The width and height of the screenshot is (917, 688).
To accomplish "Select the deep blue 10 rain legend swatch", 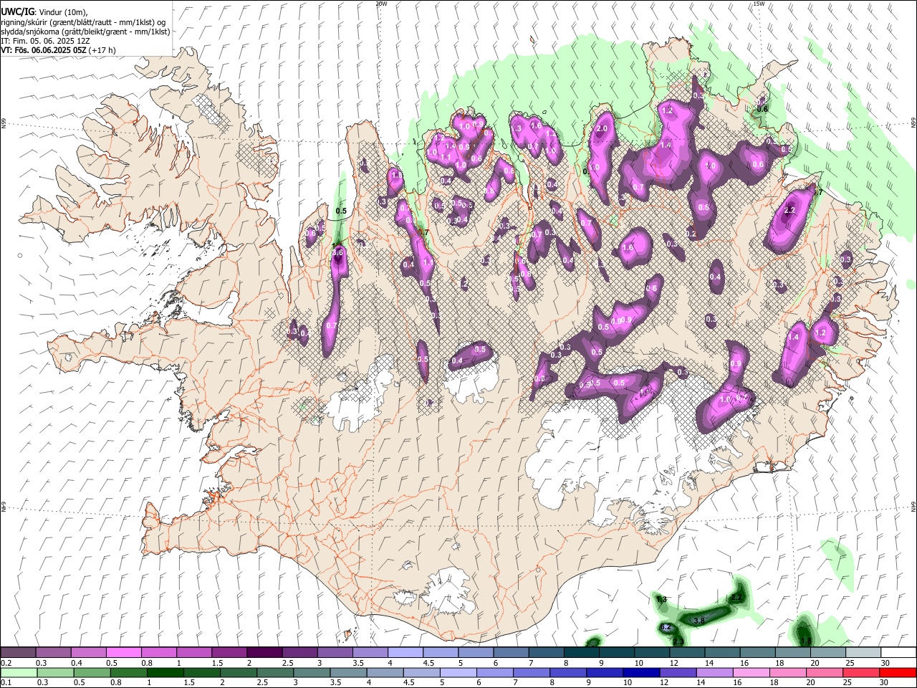I will (x=641, y=672).
